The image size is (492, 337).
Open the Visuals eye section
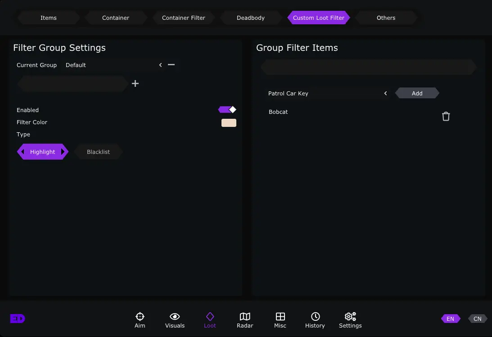[x=175, y=320]
